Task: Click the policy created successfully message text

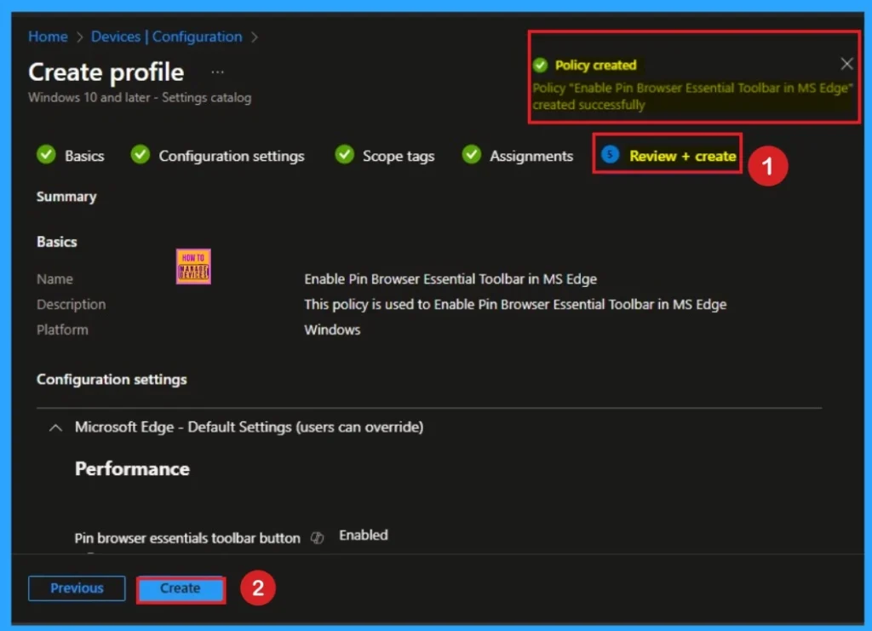Action: pos(692,96)
